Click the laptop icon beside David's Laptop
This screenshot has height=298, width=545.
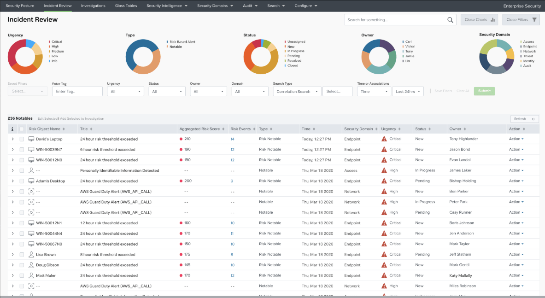point(31,139)
